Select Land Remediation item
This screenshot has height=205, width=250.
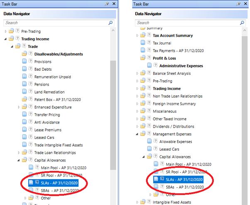coord(49,92)
